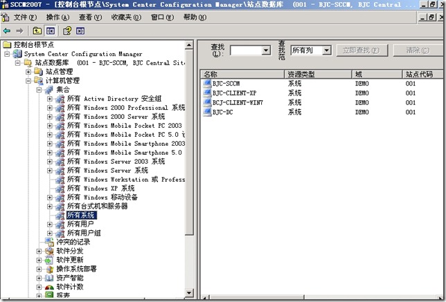Screen dimensions: 446x302
Task: Open the Help toolbar icon
Action: click(x=67, y=30)
